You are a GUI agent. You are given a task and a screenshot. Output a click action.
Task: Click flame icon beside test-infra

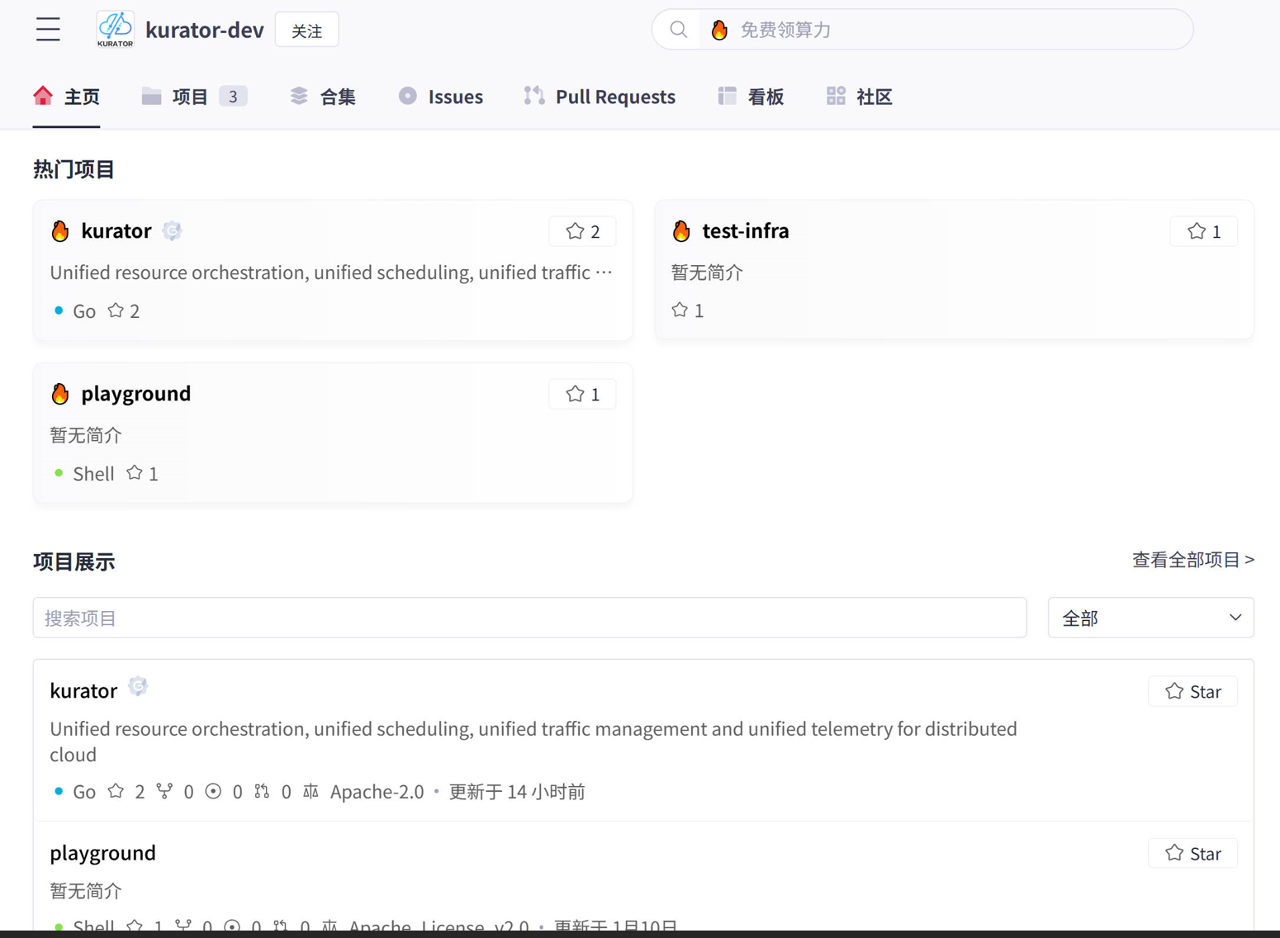point(681,230)
